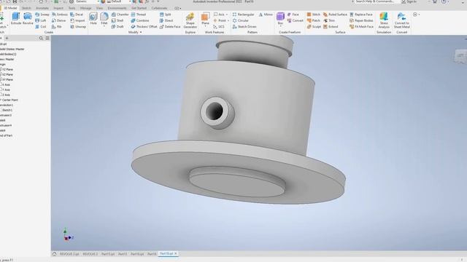467x262 pixels.
Task: Select the Rib tool
Action: pos(57,27)
